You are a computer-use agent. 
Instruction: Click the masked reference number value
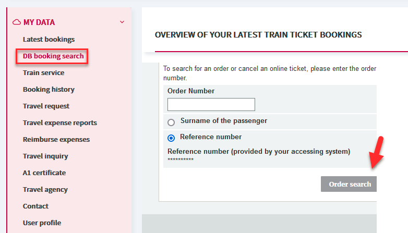pos(181,160)
